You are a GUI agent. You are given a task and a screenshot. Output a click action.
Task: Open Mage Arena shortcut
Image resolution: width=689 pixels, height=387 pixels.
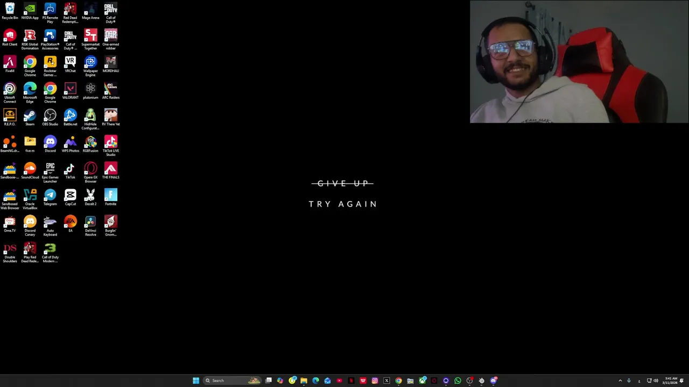pyautogui.click(x=90, y=11)
